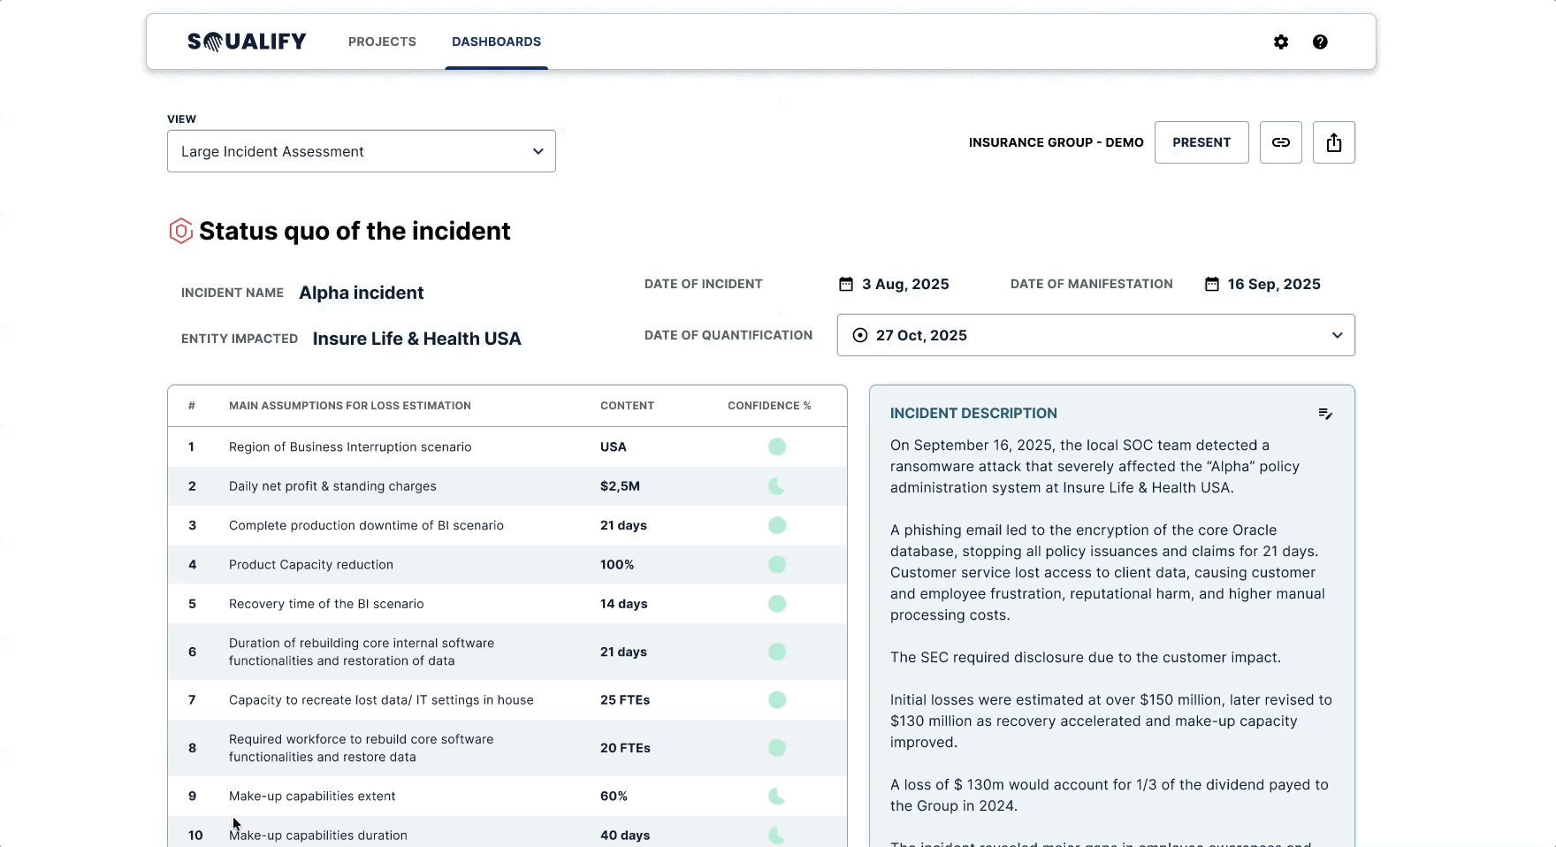Click the Recovery time of the BI scenario row
1556x847 pixels.
507,604
